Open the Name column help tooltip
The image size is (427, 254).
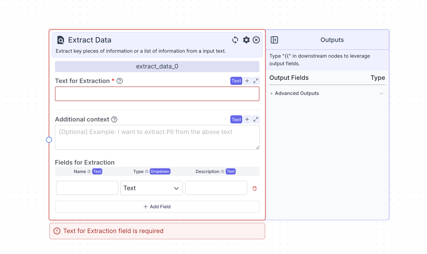pos(88,171)
